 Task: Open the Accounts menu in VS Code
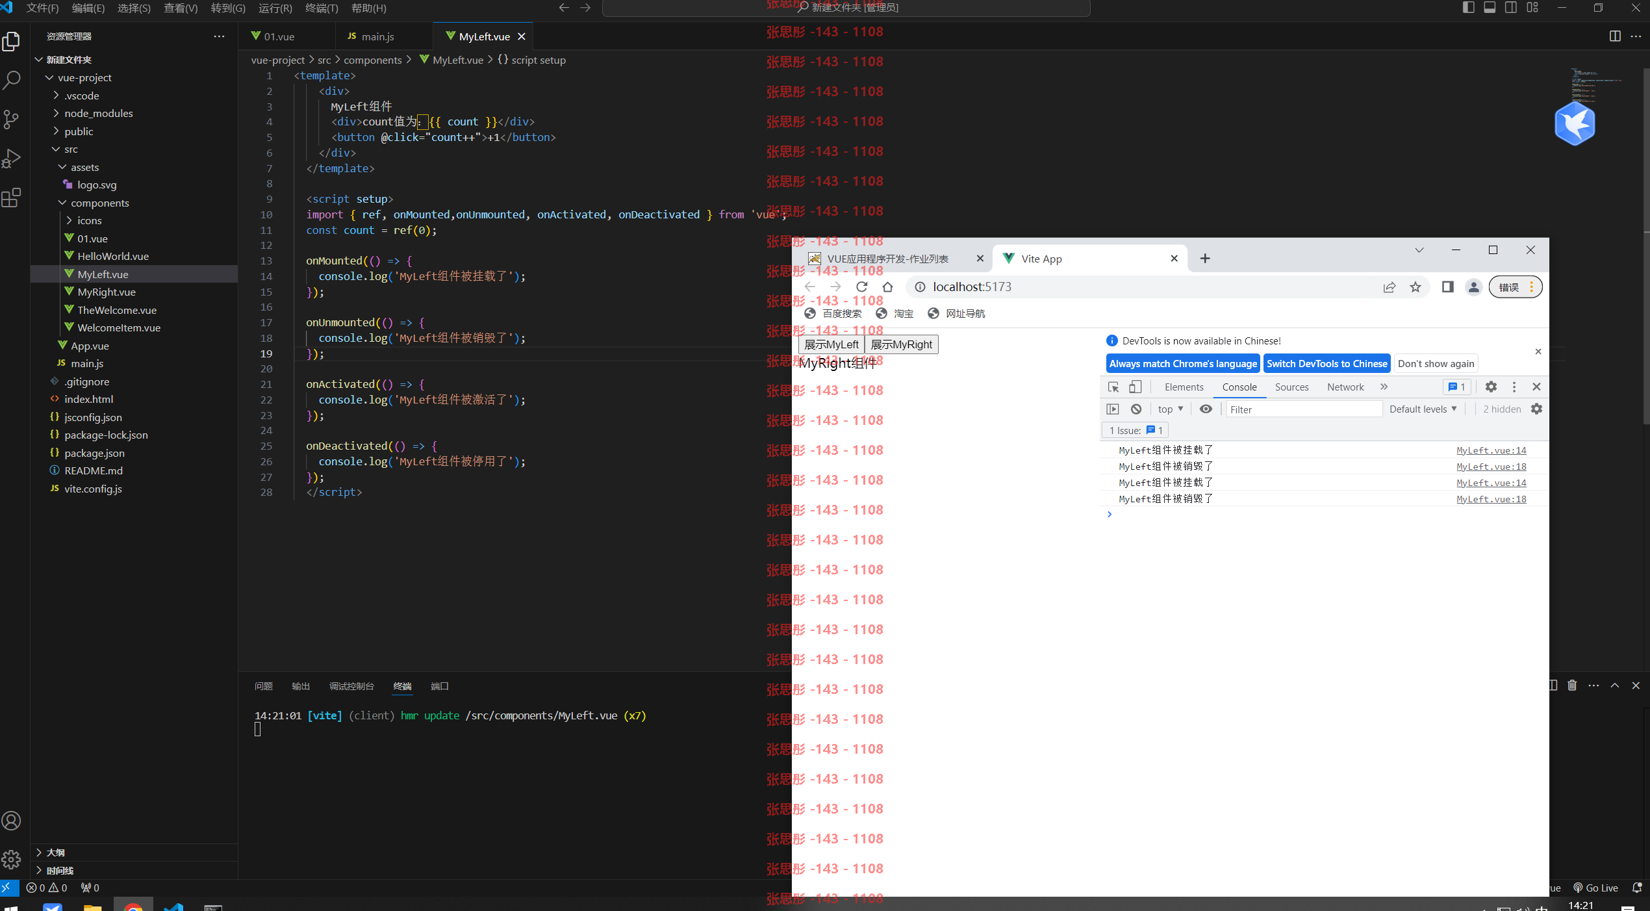click(x=12, y=821)
